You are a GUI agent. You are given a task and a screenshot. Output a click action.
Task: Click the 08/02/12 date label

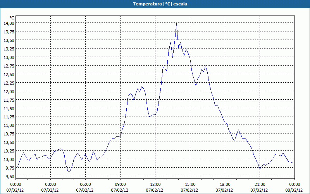294,190
